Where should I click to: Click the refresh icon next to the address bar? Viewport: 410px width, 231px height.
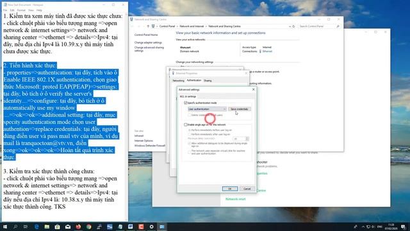pos(293,26)
